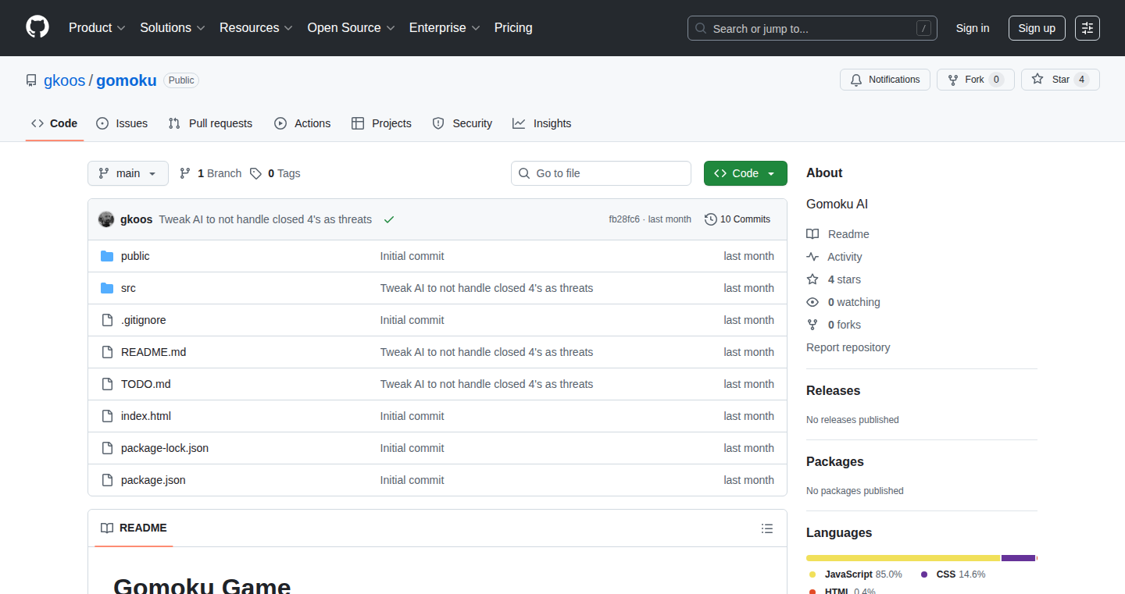The width and height of the screenshot is (1125, 594).
Task: Open the package-lock.json file name
Action: point(165,448)
